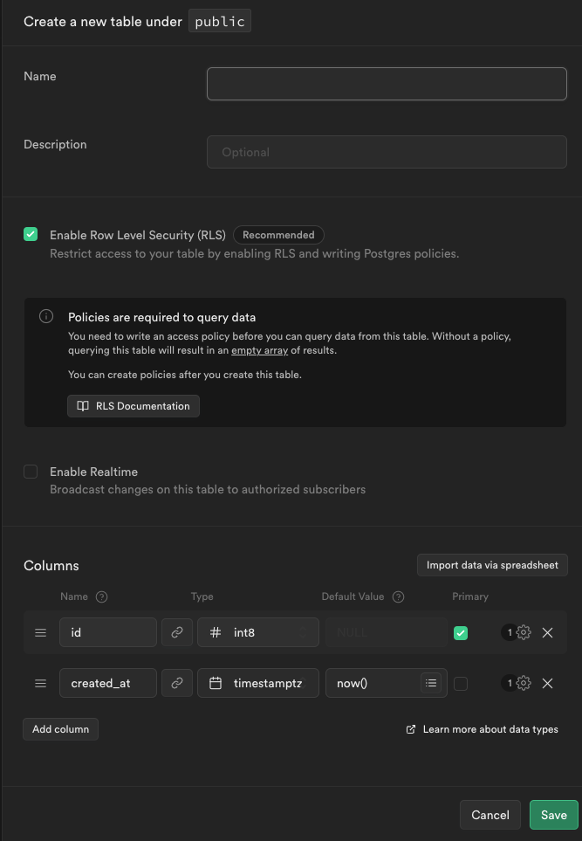Screen dimensions: 582x841
Task: Remove the id column with X icon
Action: tap(548, 632)
